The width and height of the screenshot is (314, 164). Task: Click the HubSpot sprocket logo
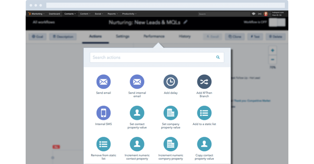(30, 14)
